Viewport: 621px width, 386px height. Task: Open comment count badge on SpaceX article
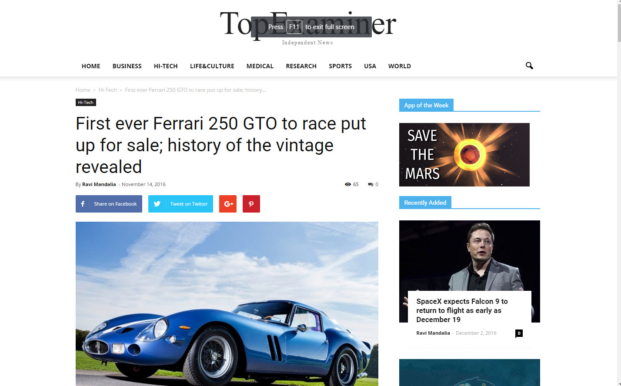pos(519,333)
